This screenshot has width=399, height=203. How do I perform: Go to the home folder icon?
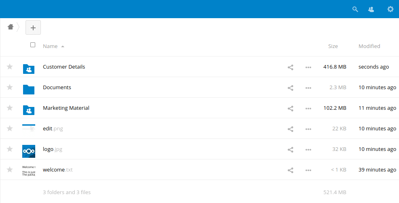(11, 27)
